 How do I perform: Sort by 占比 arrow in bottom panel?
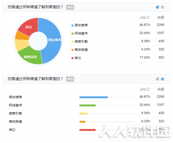coord(148,89)
